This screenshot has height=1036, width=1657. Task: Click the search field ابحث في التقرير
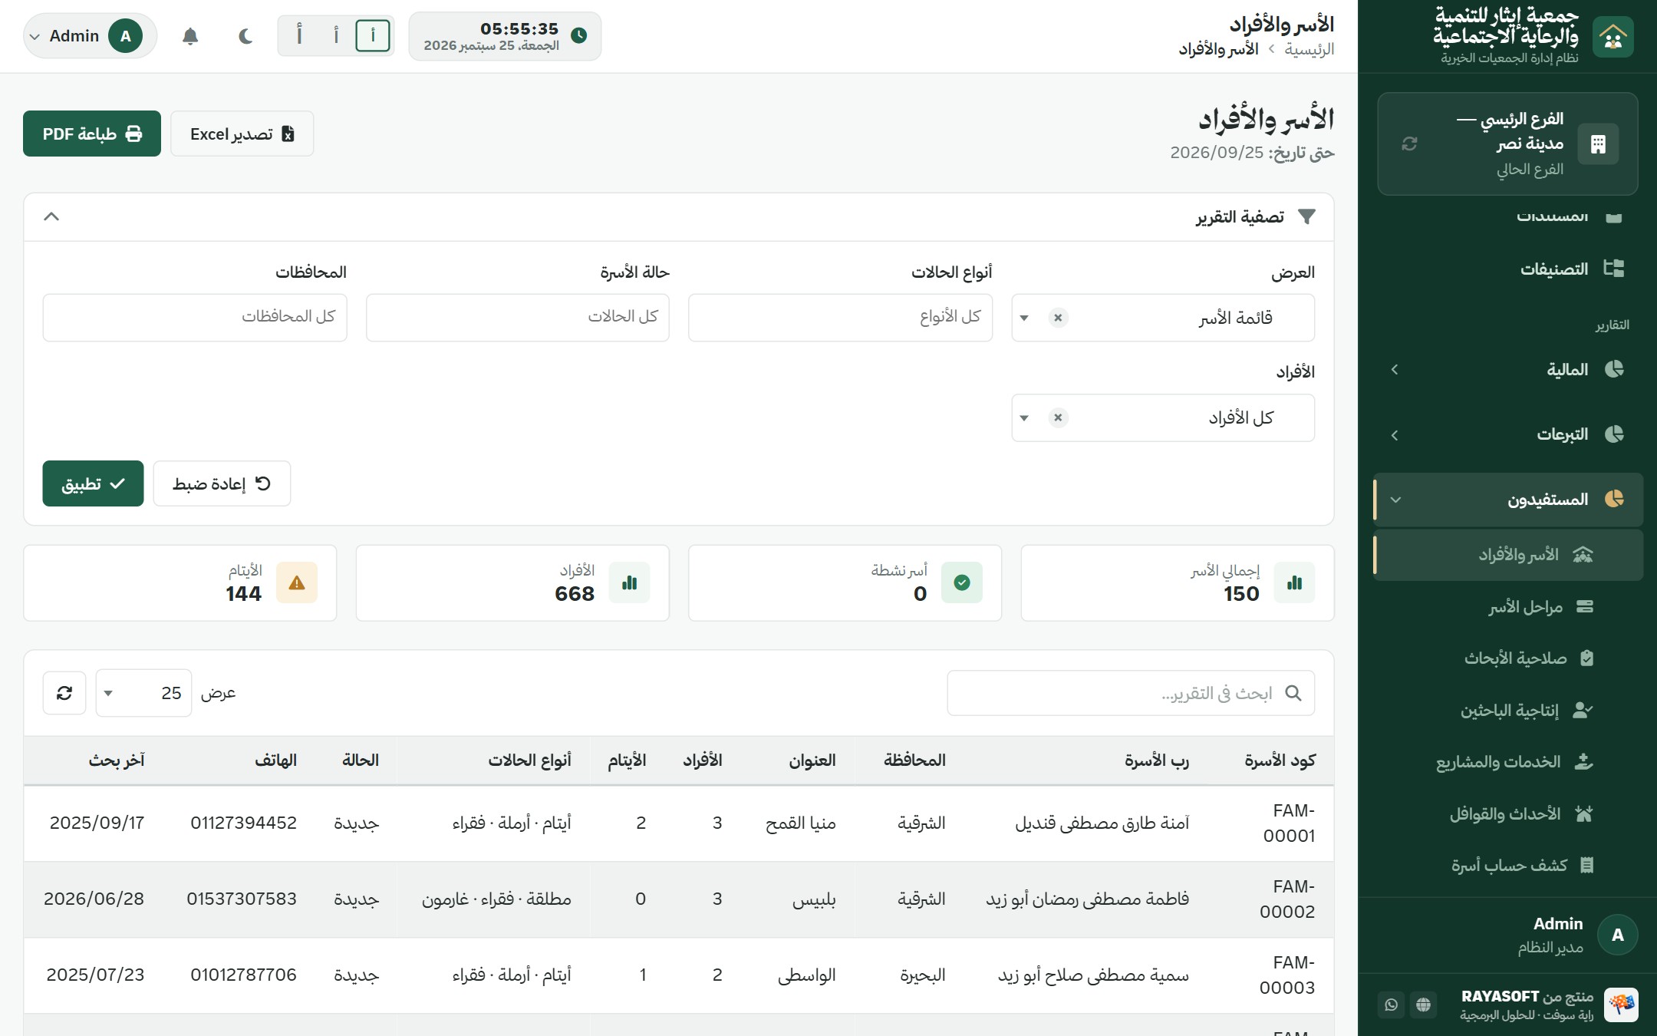pos(1131,693)
